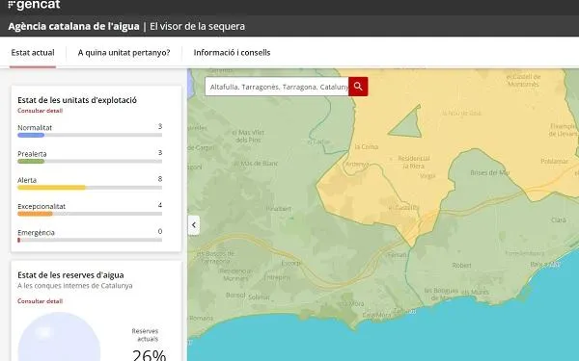Click the Emergència red progress bar
Image resolution: width=579 pixels, height=361 pixels.
90,240
